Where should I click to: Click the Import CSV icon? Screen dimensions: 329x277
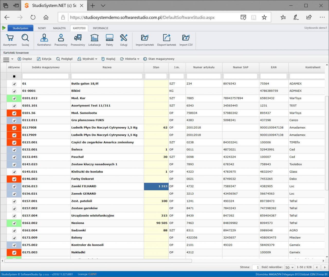[x=186, y=38]
